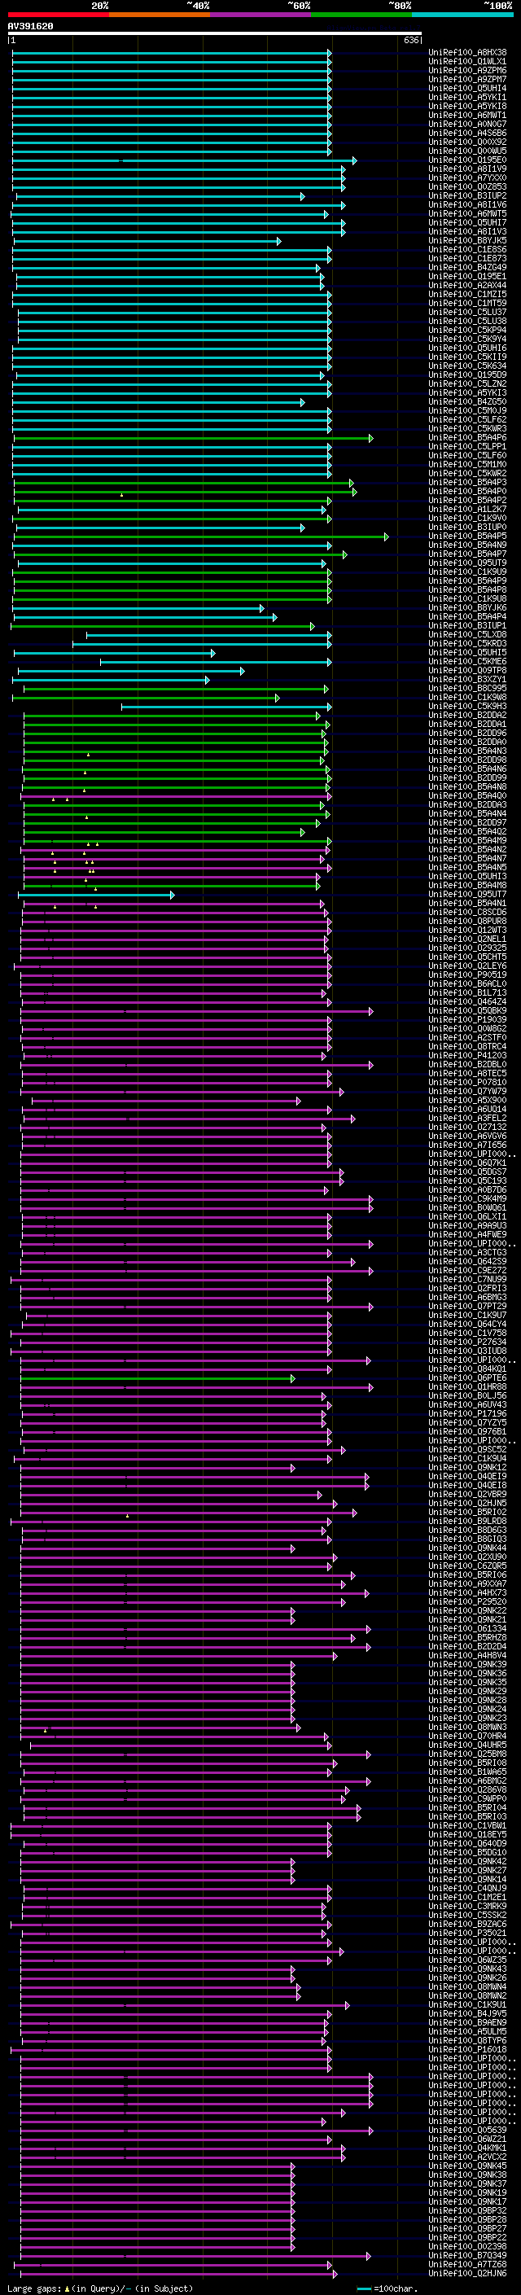The height and width of the screenshot is (2295, 521).
Task: Select the red ~20% identity legend segment
Action: click(58, 15)
